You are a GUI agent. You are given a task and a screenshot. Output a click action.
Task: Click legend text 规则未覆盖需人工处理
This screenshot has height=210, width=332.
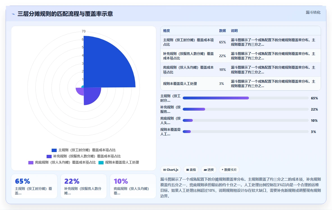tap(122, 162)
